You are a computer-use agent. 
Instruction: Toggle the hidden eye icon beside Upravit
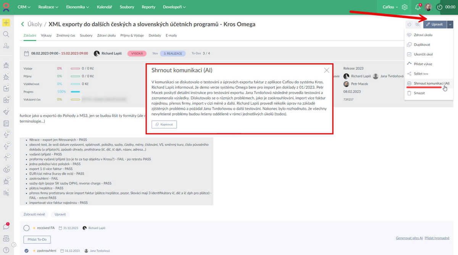(418, 24)
